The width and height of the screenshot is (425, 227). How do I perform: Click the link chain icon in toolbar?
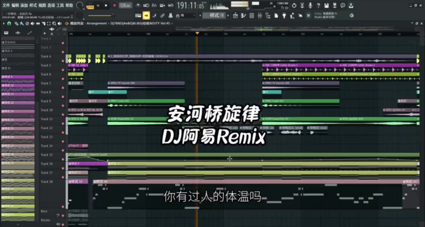(163, 15)
